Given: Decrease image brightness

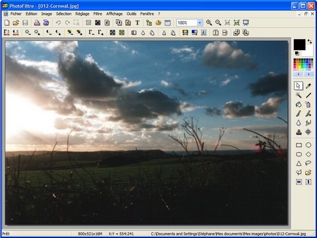Looking at the screenshot, I should (28, 33).
